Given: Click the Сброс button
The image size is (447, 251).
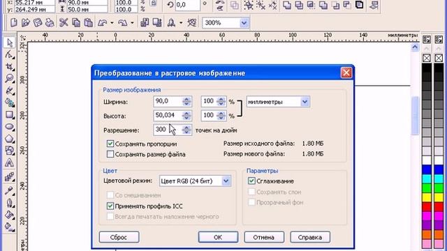Looking at the screenshot, I should [119, 237].
